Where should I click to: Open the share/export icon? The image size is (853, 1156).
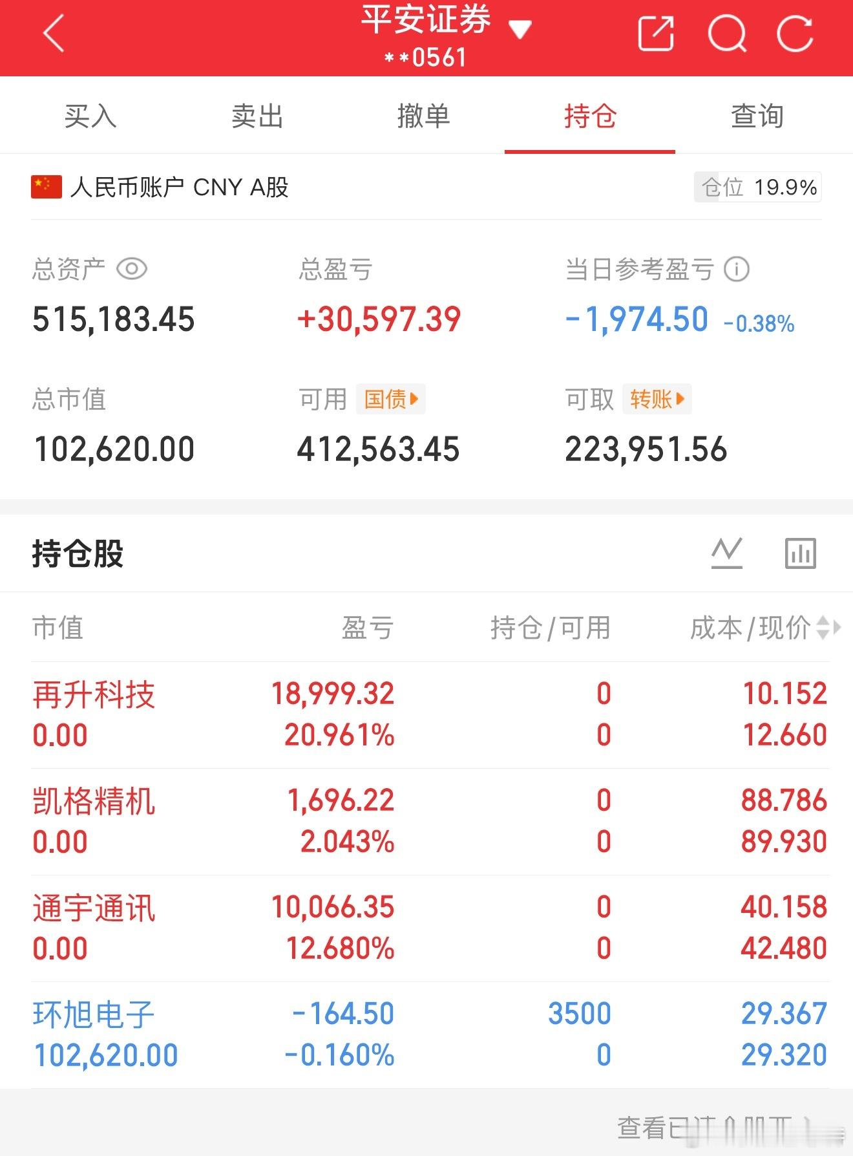pyautogui.click(x=656, y=33)
